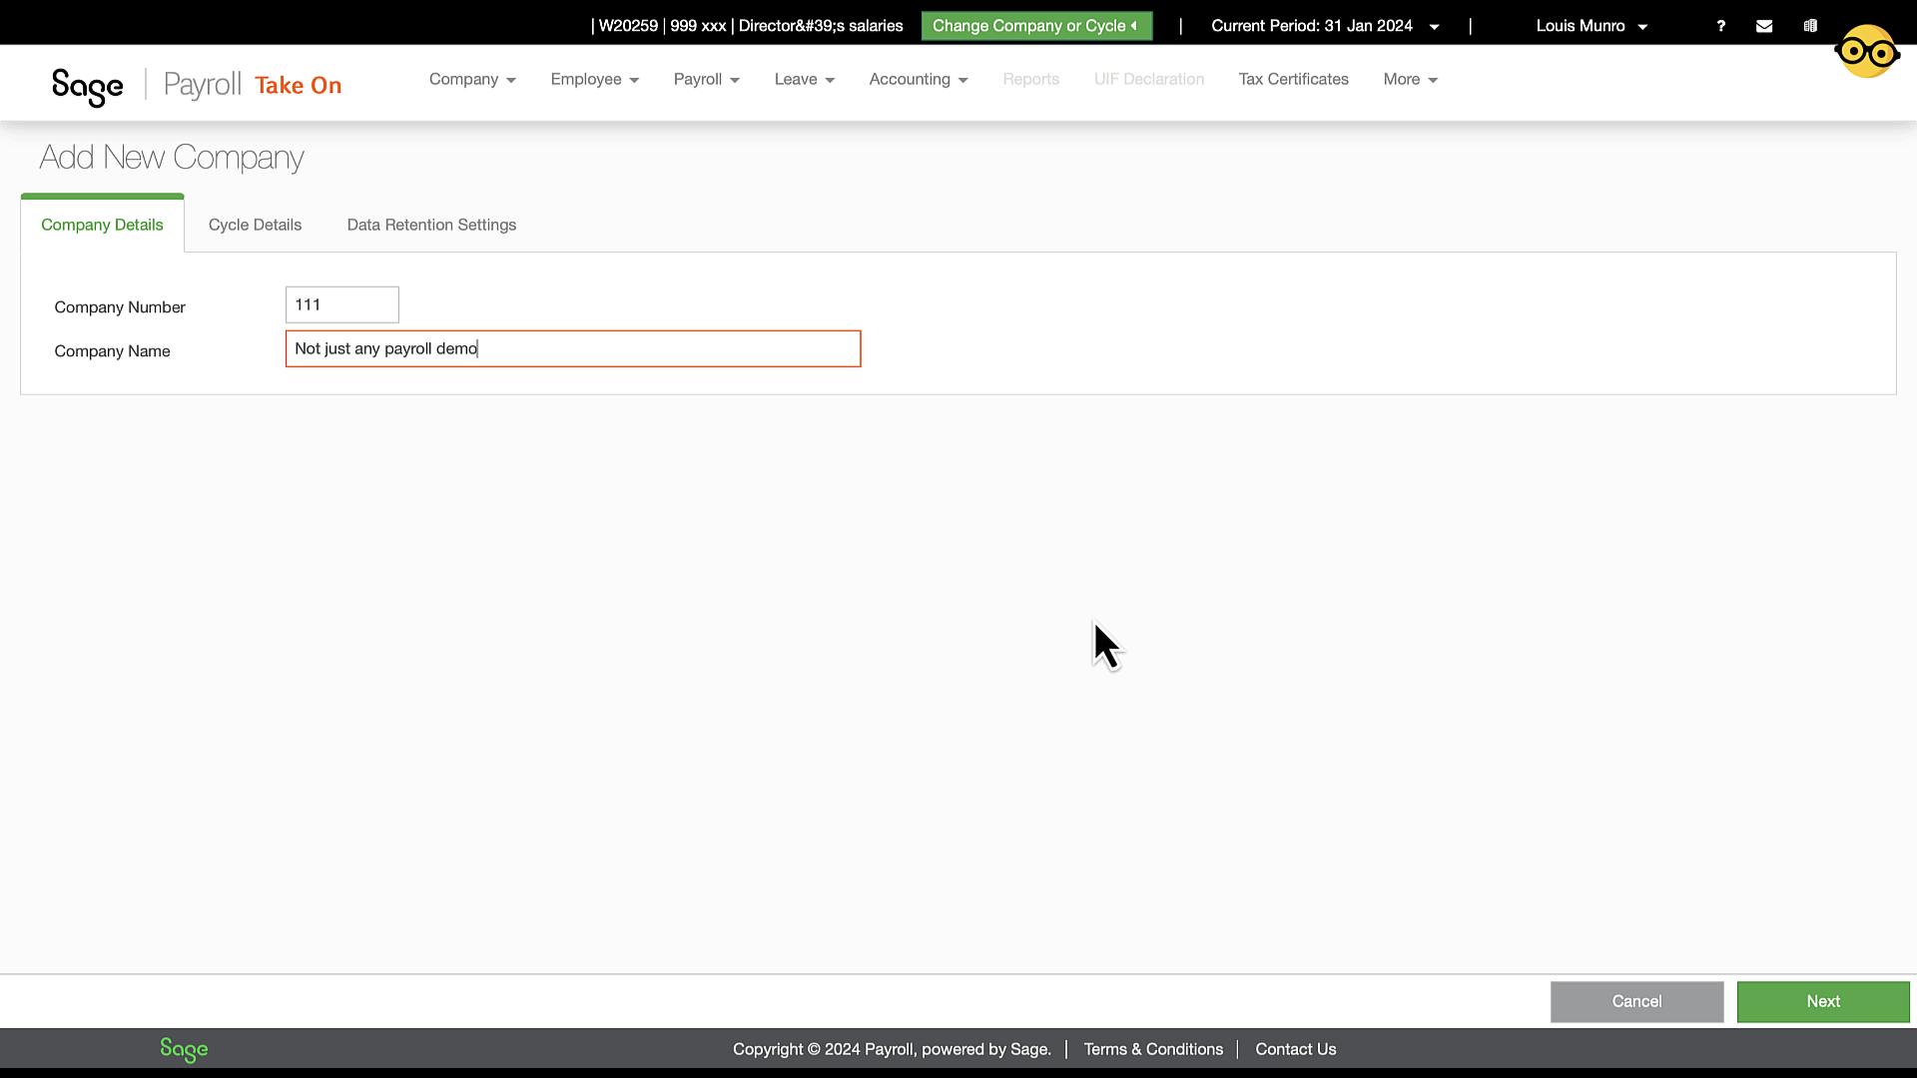Click the Payroll Take On title text
1917x1078 pixels.
[x=253, y=85]
